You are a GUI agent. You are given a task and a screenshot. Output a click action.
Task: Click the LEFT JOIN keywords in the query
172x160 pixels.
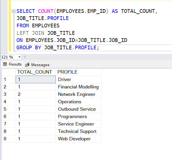click(30, 33)
